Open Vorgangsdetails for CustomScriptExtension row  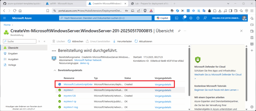(163, 84)
